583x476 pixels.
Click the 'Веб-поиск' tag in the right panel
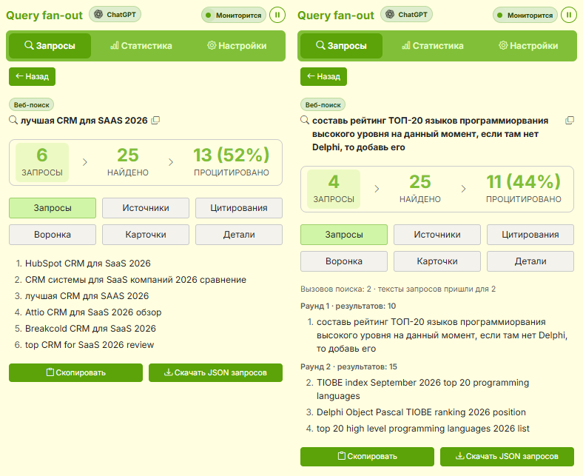tap(323, 105)
